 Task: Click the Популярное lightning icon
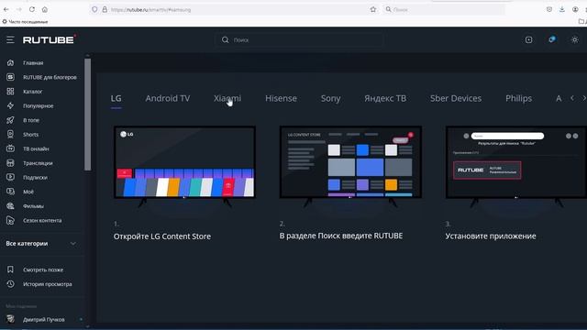10,106
